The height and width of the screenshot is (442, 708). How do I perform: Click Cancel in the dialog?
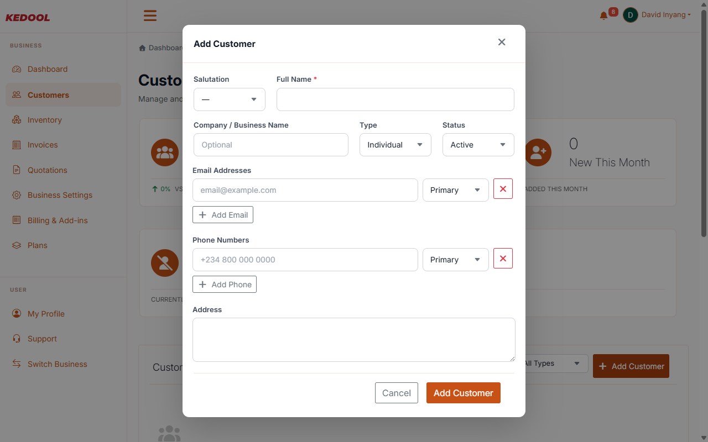(397, 393)
